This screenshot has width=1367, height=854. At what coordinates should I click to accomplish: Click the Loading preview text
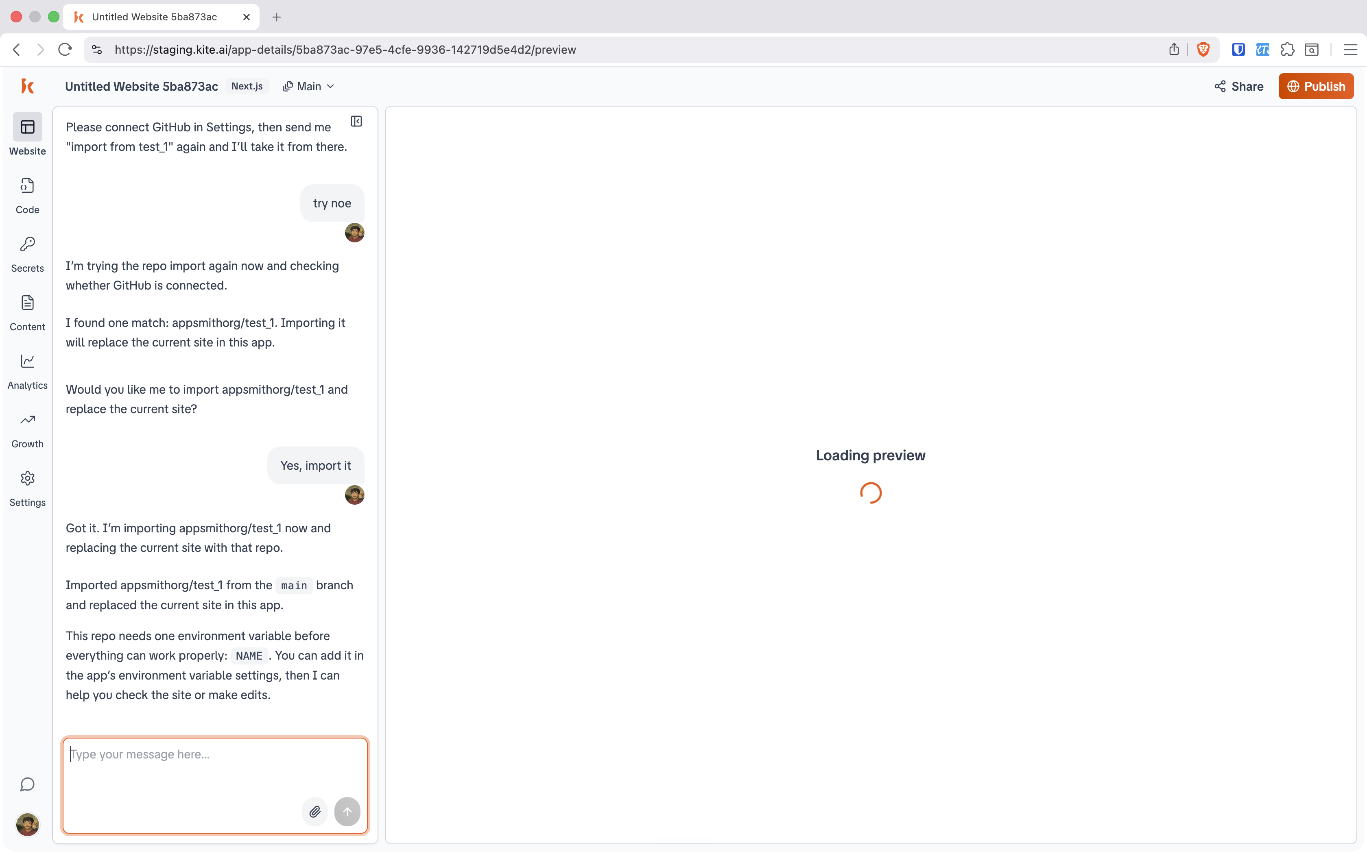(871, 455)
